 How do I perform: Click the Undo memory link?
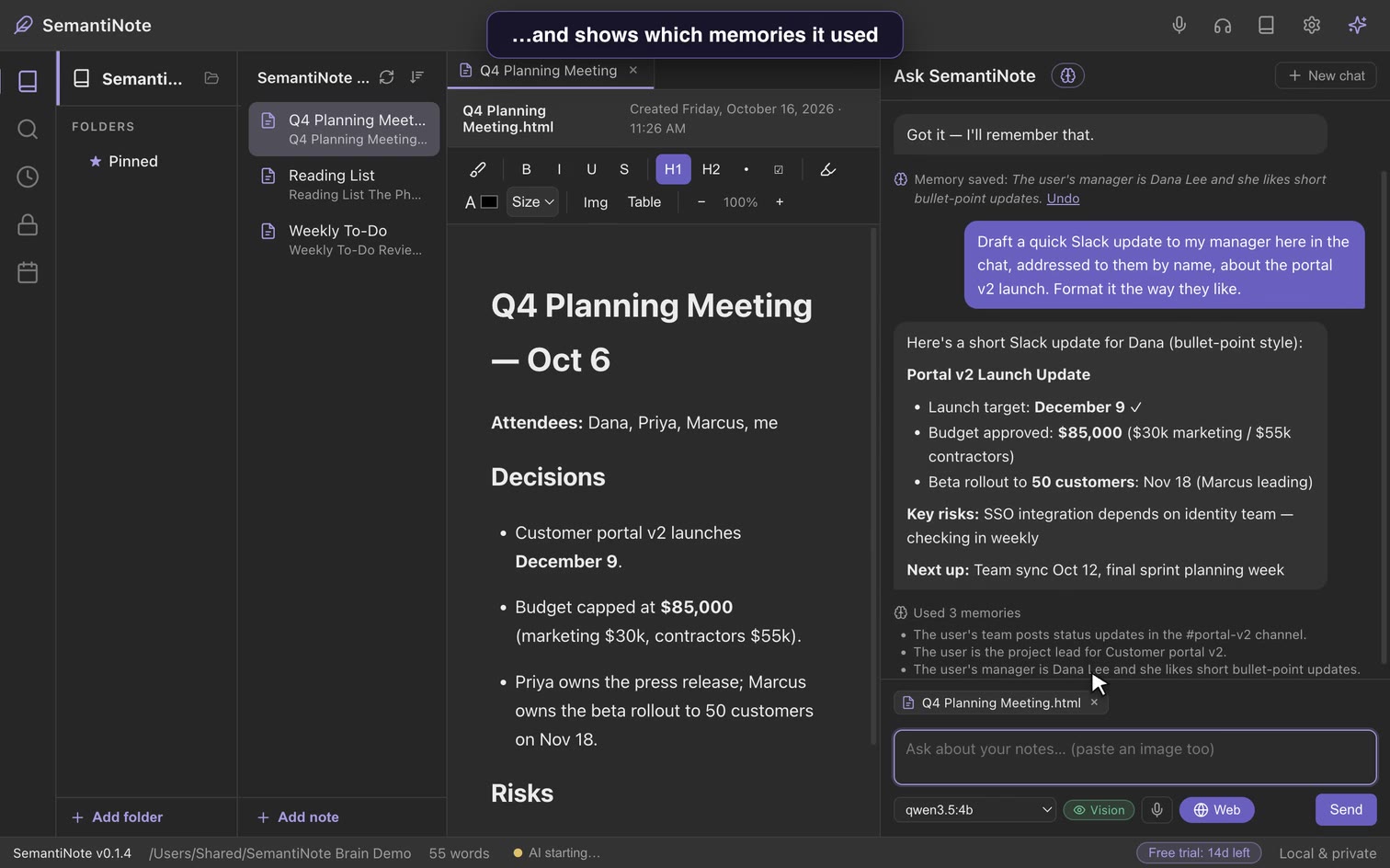click(1063, 199)
